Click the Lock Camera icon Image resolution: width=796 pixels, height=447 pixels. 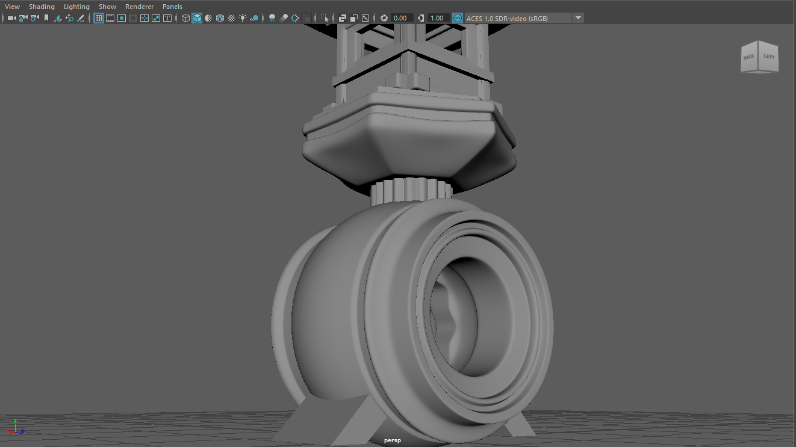[x=23, y=18]
